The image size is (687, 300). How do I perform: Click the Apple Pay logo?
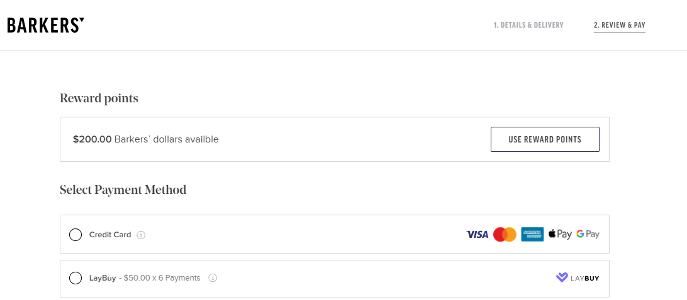tap(560, 234)
